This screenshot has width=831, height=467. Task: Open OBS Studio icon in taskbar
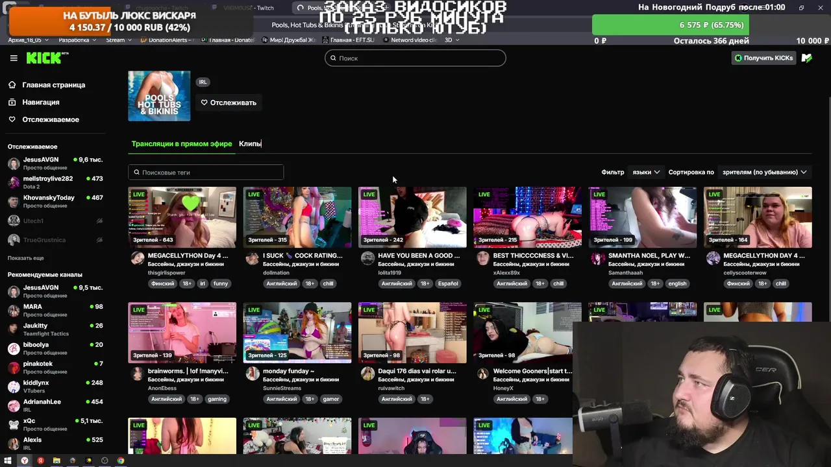(105, 461)
